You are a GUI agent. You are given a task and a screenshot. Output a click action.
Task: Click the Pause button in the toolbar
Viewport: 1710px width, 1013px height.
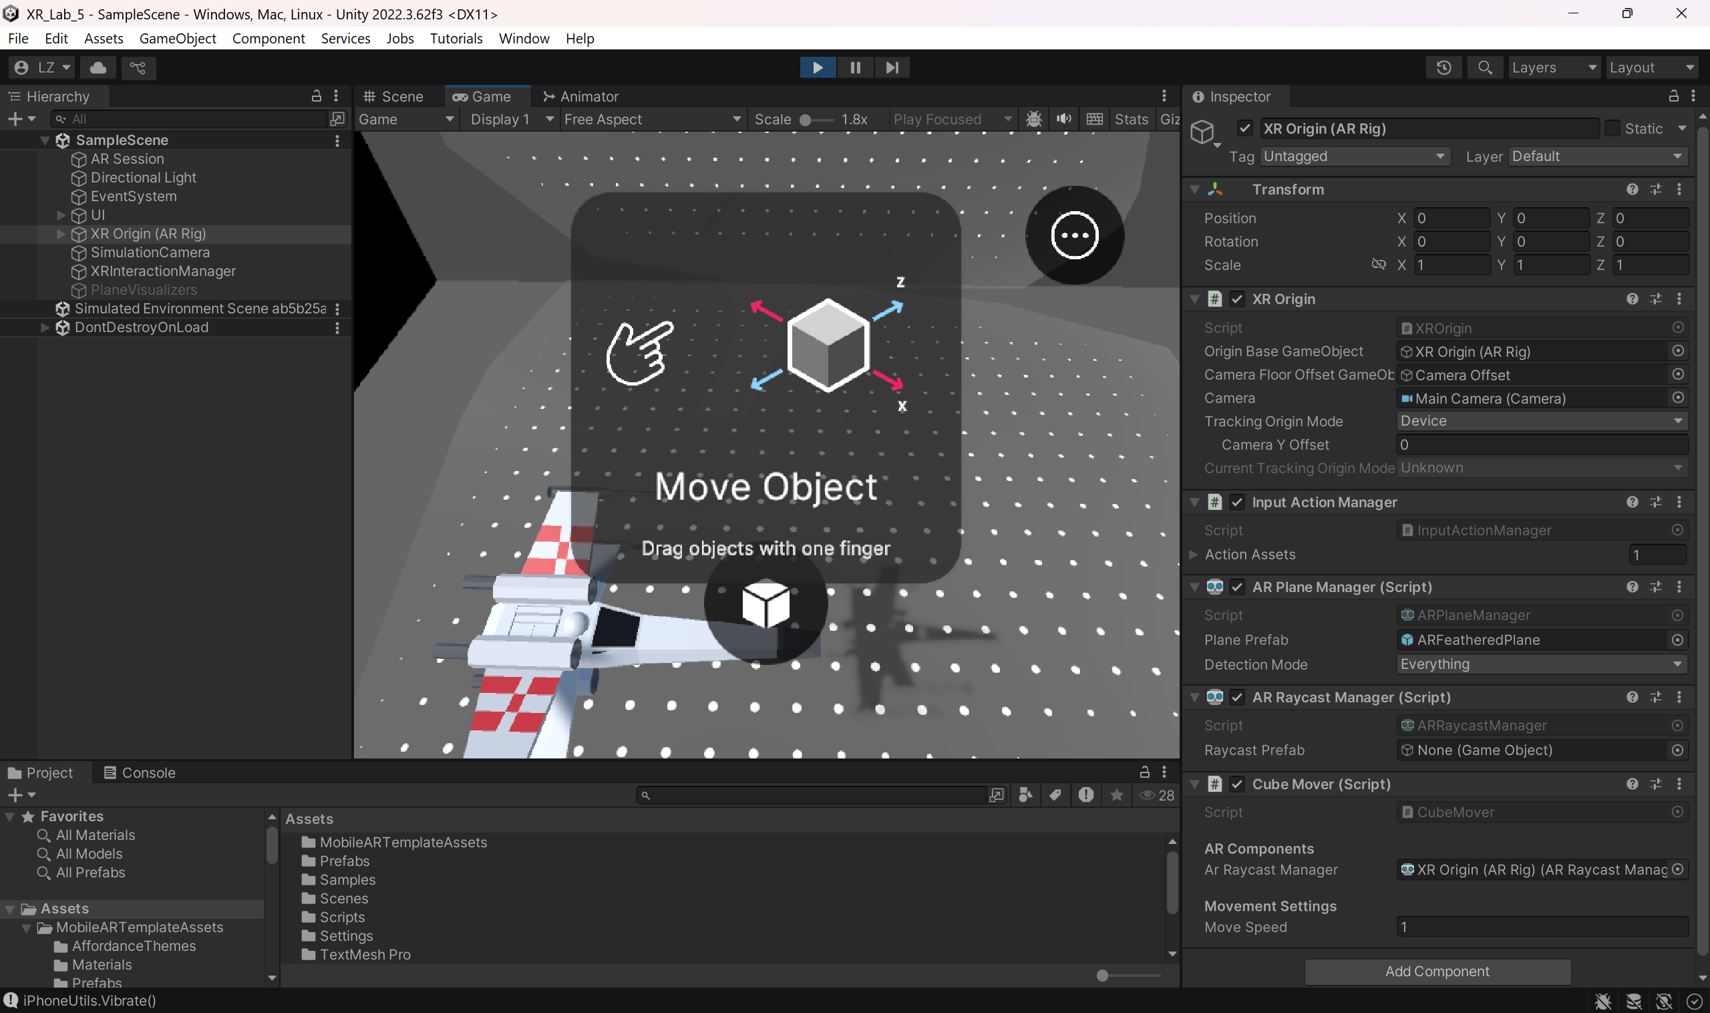854,67
